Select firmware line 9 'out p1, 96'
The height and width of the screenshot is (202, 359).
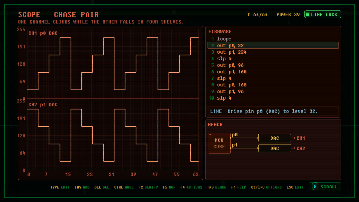[x=273, y=91]
